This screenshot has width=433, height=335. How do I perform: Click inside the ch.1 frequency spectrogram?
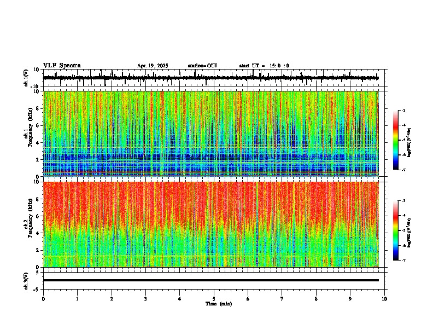coord(210,134)
